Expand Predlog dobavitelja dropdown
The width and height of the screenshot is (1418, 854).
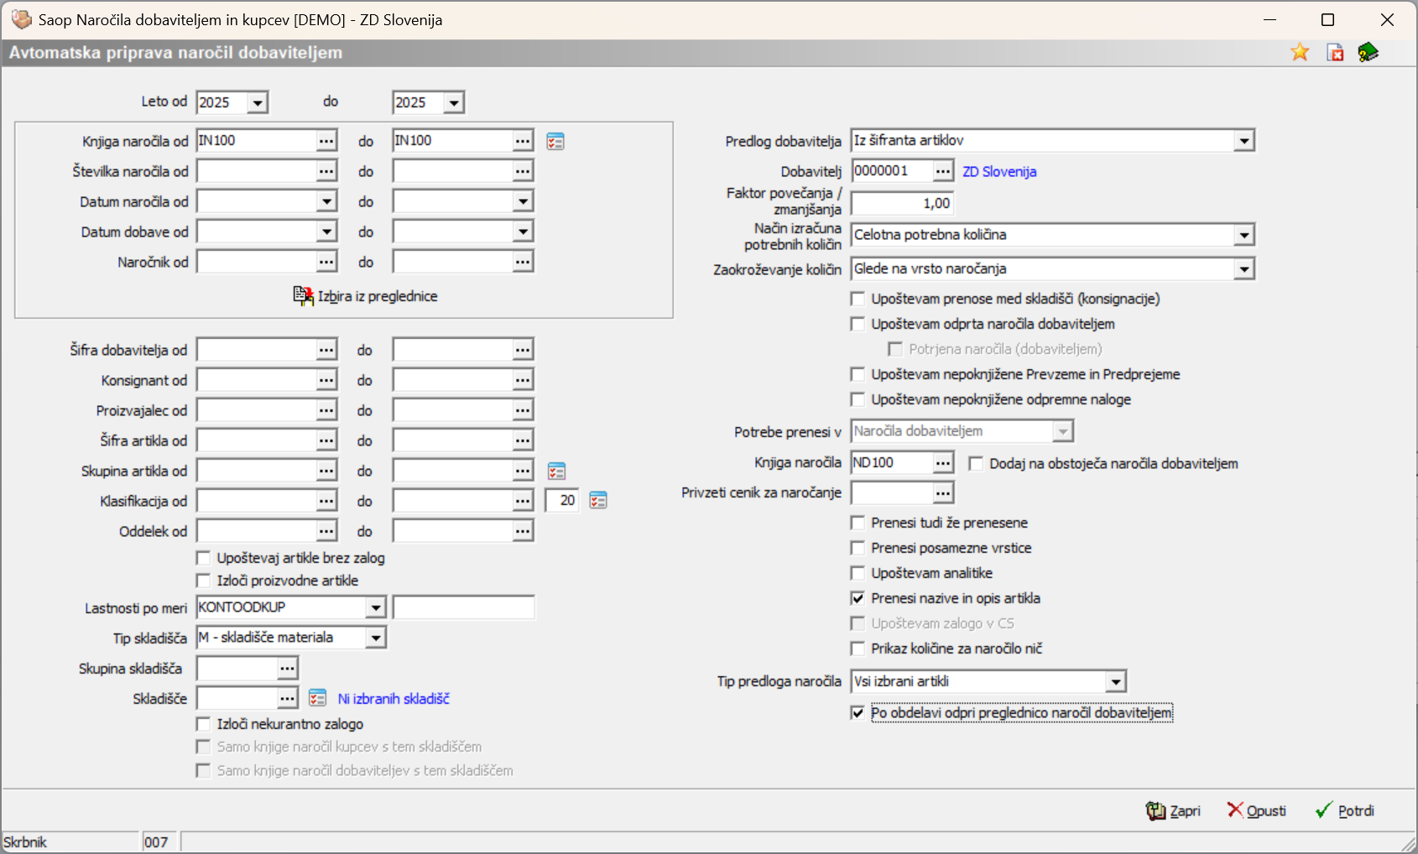click(1244, 141)
